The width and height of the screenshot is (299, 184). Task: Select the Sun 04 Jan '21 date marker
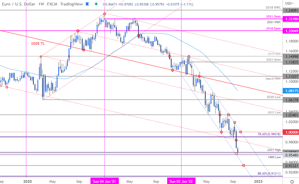pos(105,181)
